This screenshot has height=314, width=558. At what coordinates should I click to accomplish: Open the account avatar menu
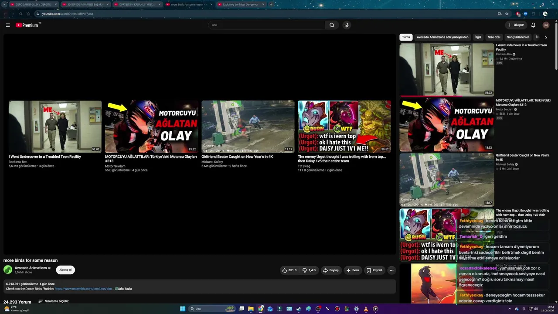546,25
